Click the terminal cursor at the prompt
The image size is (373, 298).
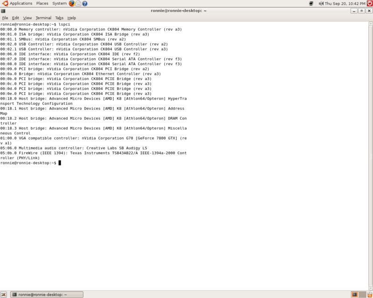point(60,163)
